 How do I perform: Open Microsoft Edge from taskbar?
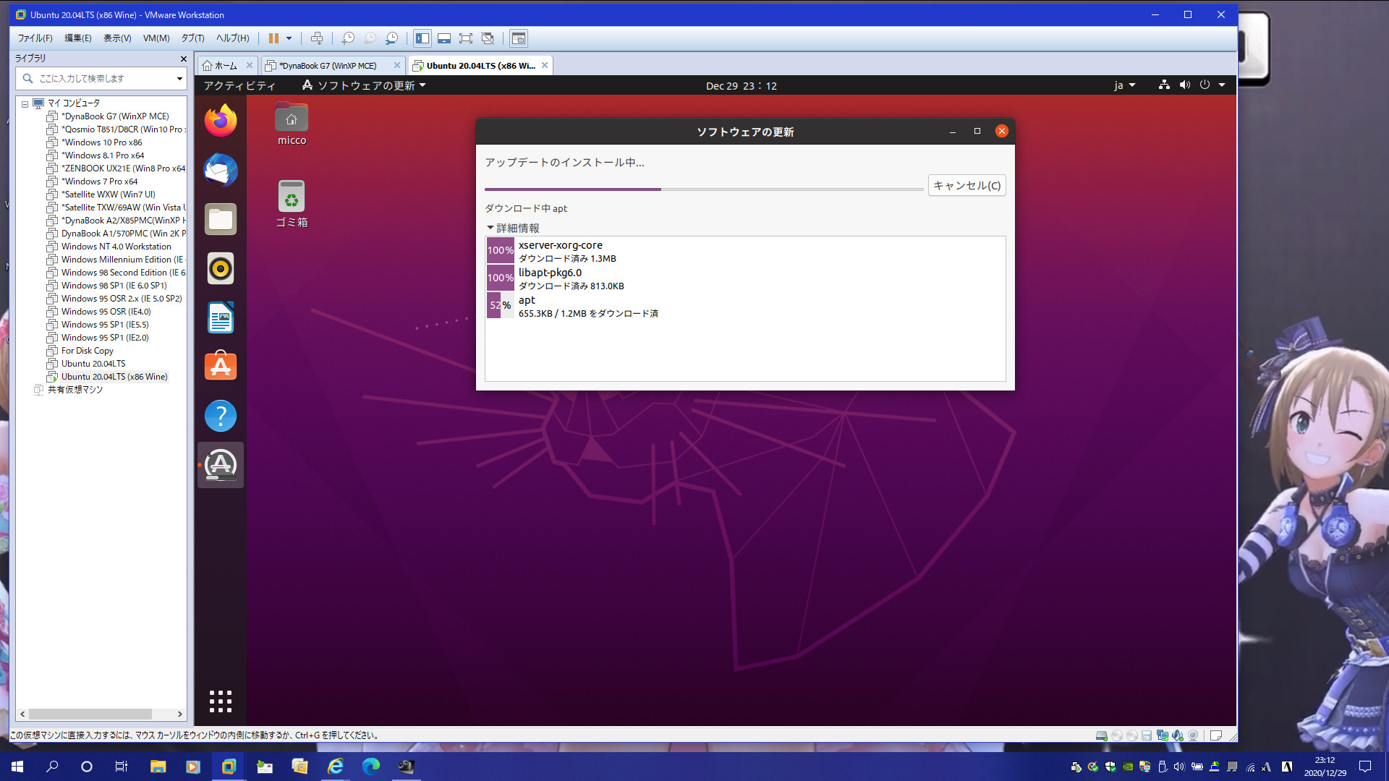point(370,767)
